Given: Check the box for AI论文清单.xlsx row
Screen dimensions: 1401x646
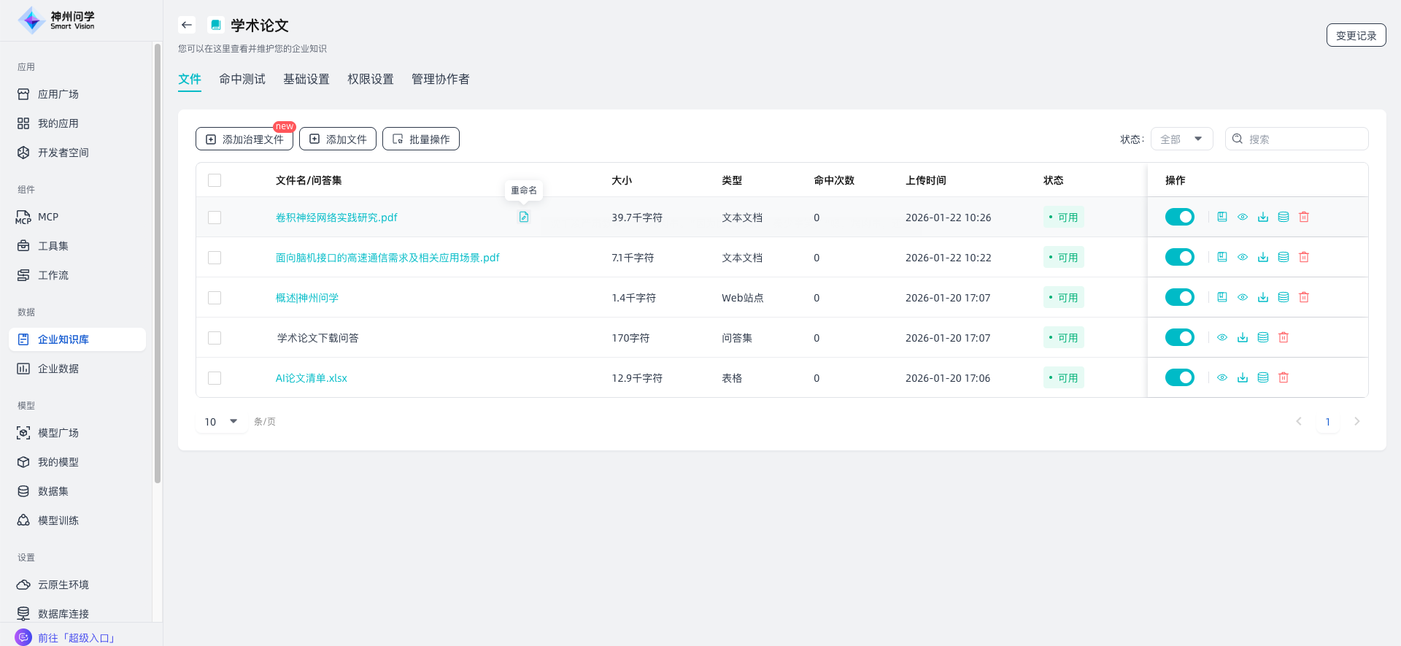Looking at the screenshot, I should coord(215,378).
